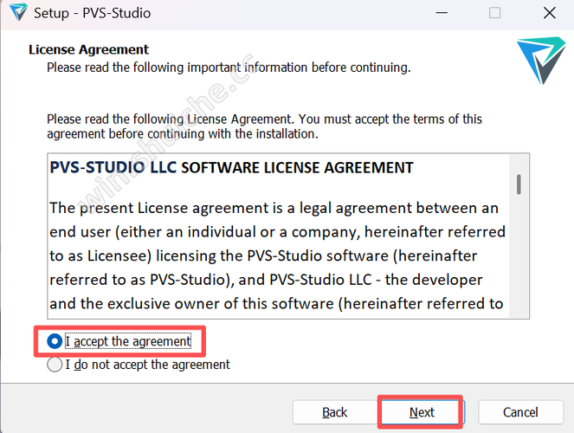Viewport: 574px width, 433px height.
Task: Click the paragraph starting 'The present License agreement'
Action: (273, 208)
